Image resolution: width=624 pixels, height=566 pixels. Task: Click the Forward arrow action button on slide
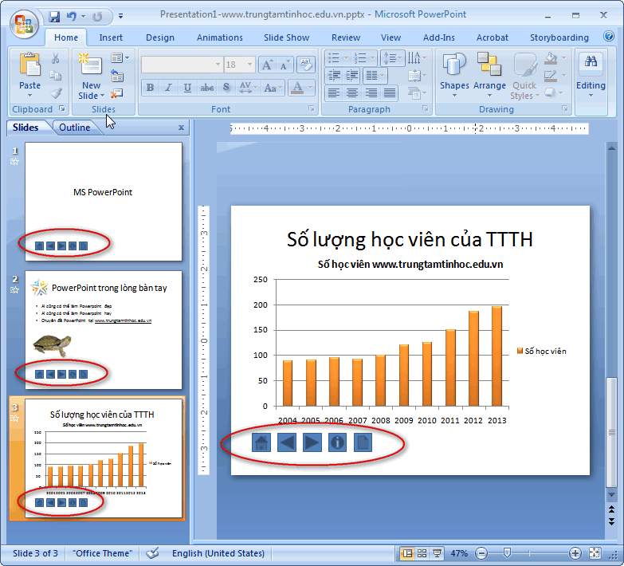[312, 442]
